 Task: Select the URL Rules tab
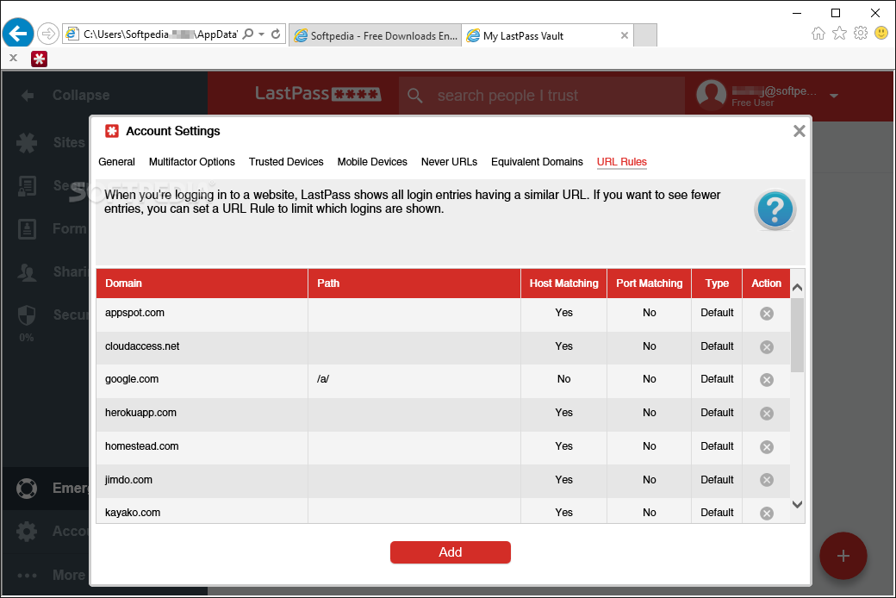coord(622,162)
